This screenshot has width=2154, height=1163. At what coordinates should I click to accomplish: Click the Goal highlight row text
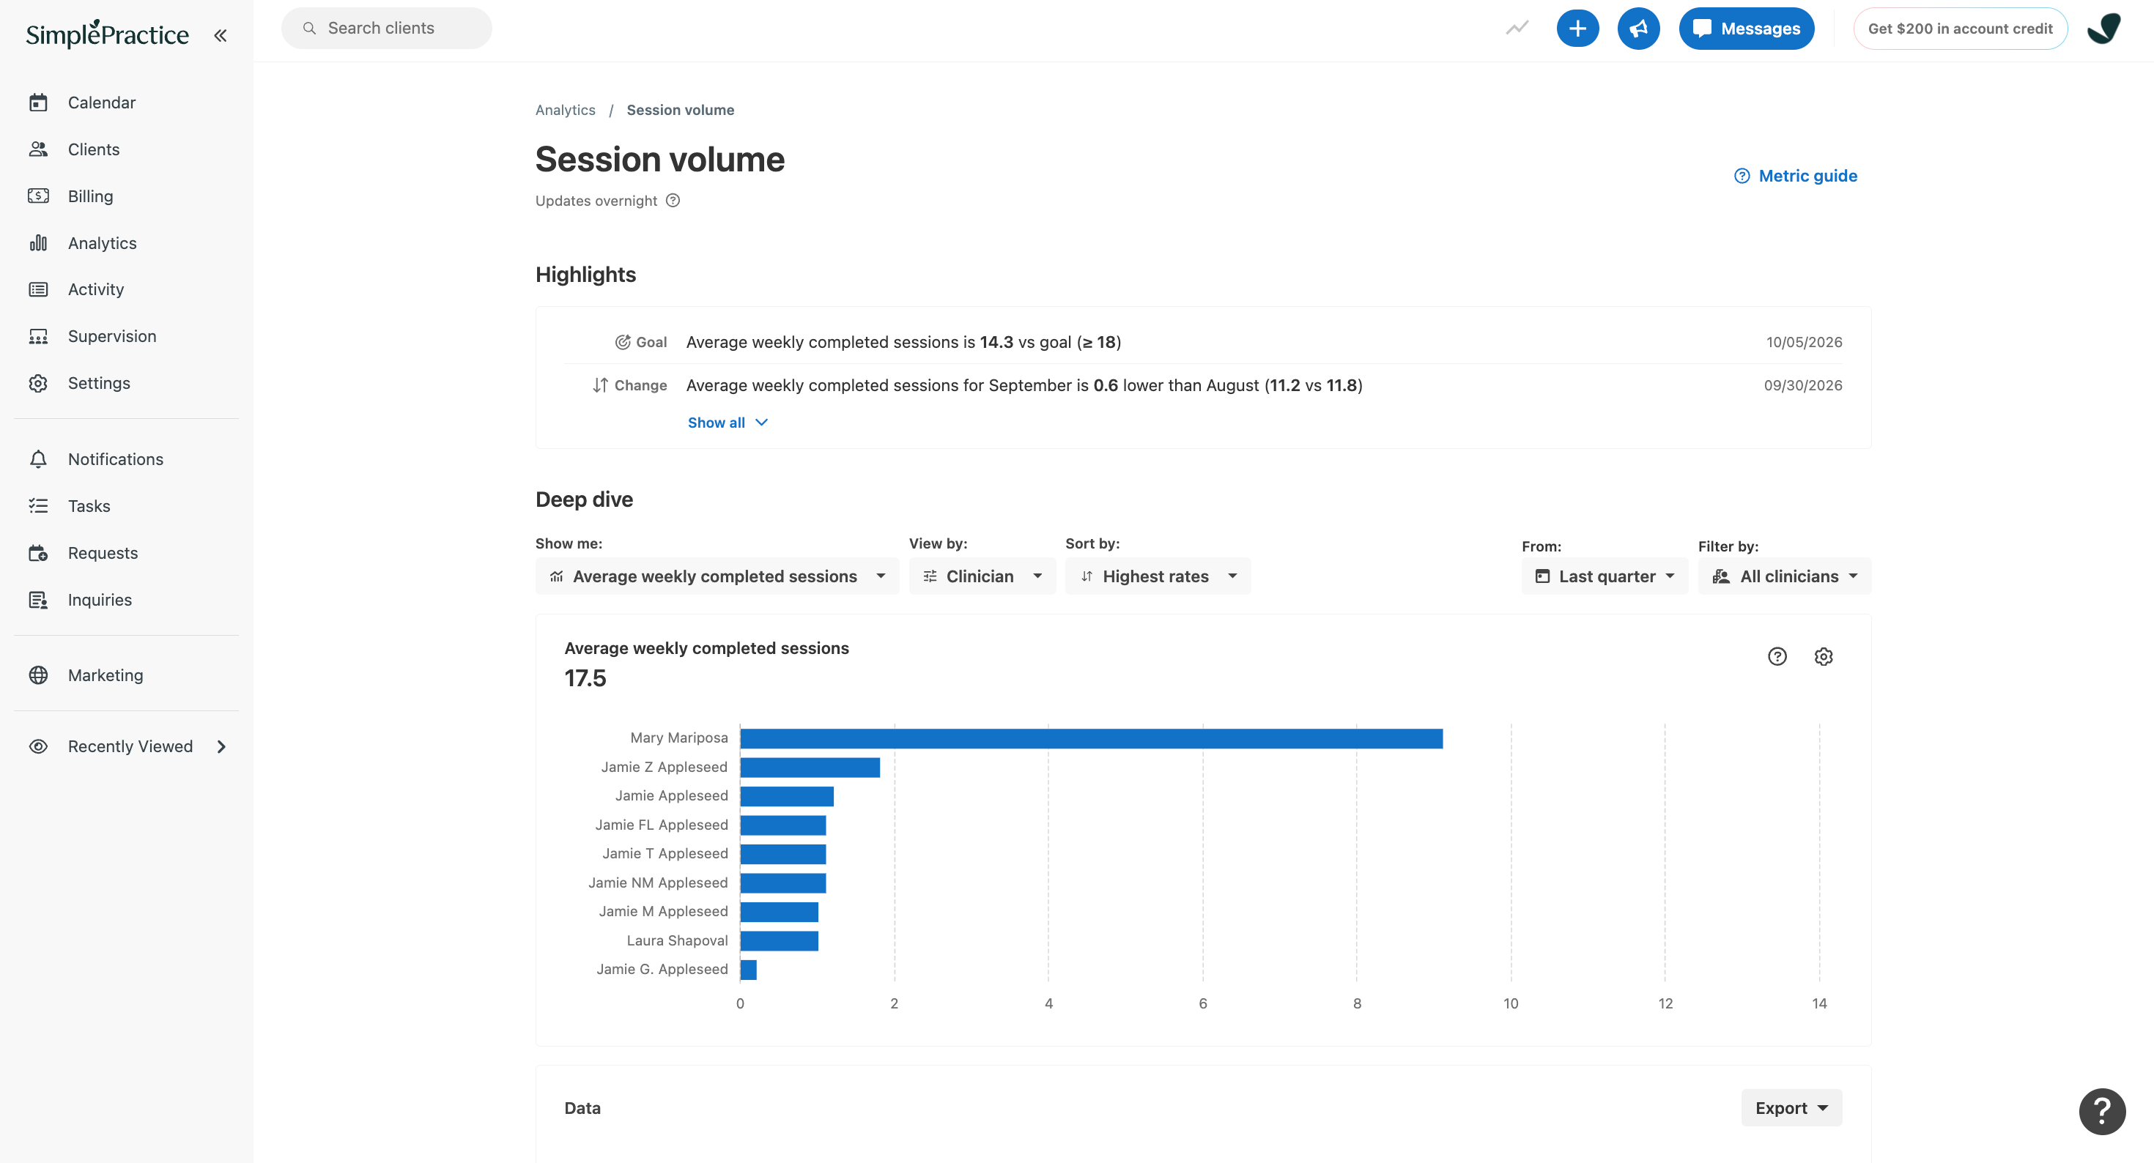pyautogui.click(x=903, y=342)
